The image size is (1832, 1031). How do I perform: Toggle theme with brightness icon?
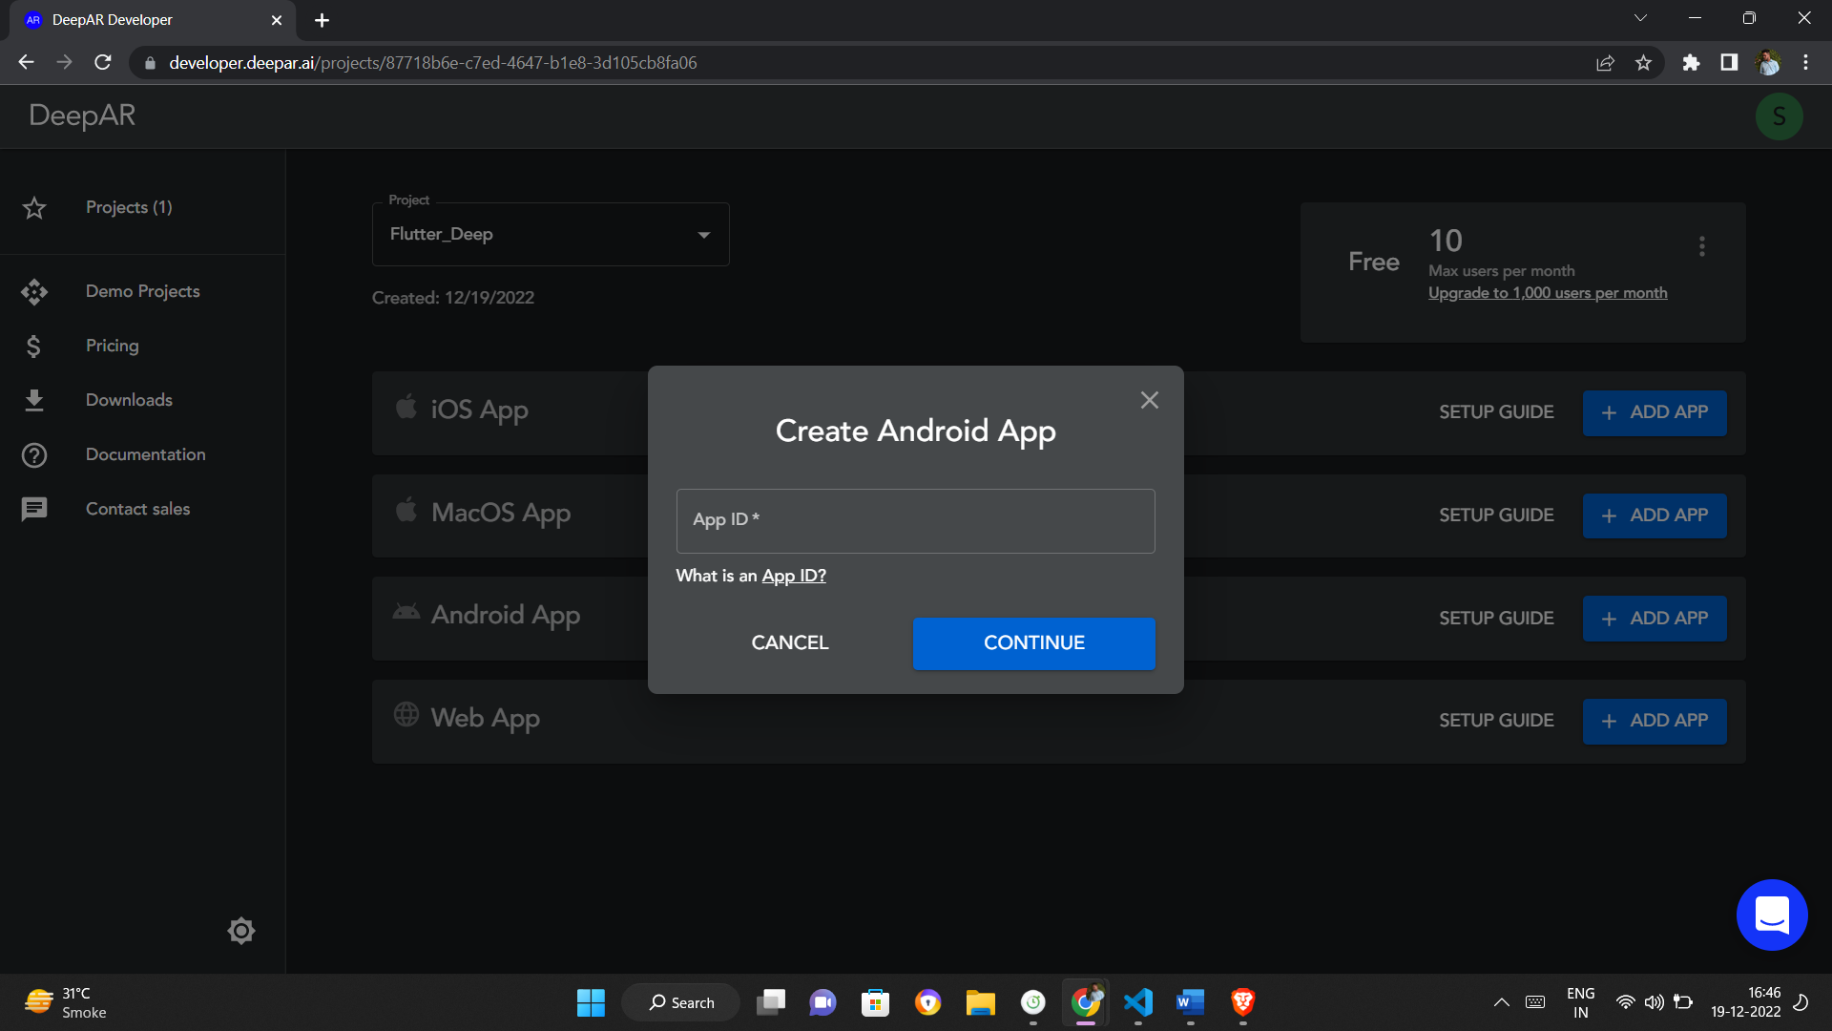241,931
